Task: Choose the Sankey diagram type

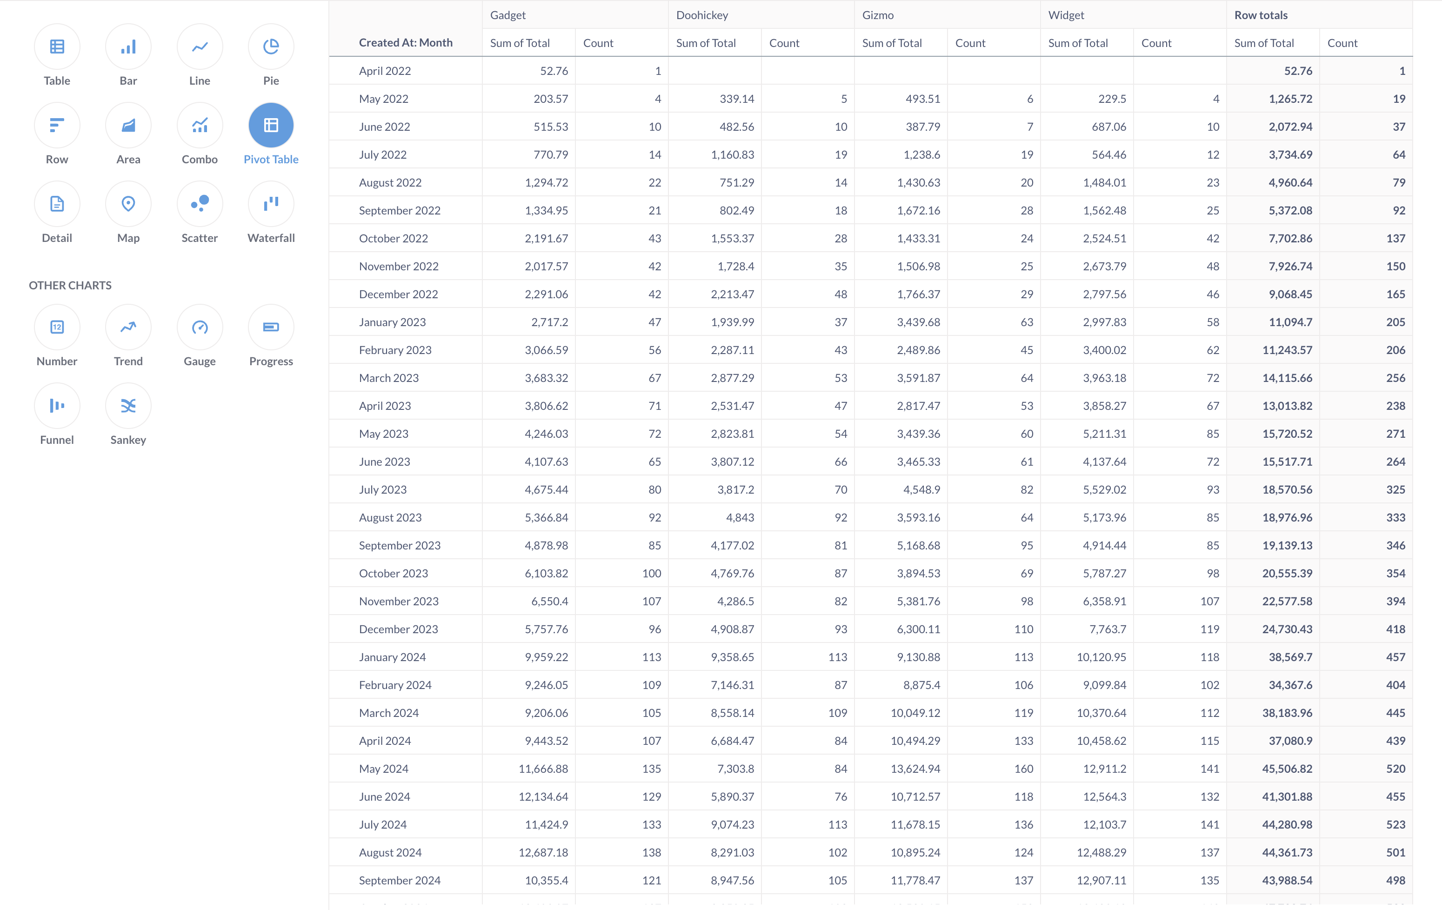Action: point(128,406)
